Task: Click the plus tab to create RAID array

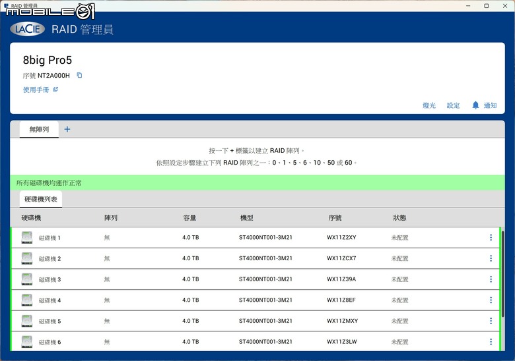Action: tap(67, 129)
